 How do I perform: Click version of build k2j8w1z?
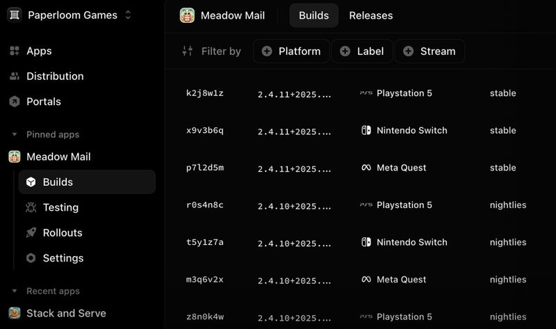pyautogui.click(x=294, y=95)
